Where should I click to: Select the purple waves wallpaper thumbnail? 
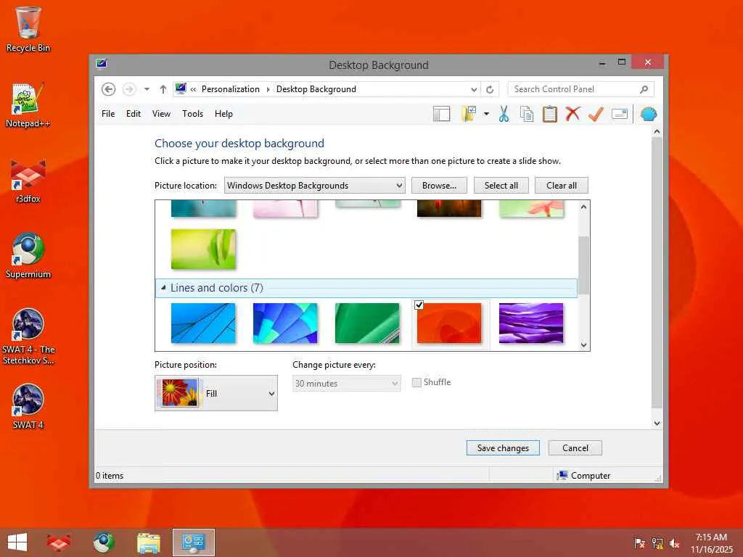click(x=531, y=323)
